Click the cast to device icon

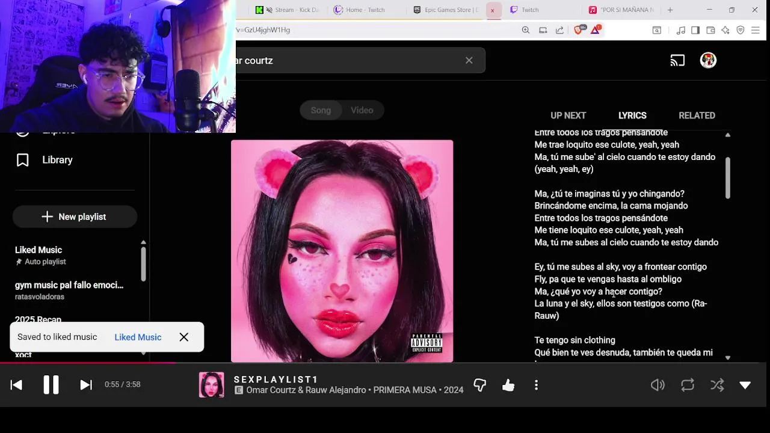[677, 60]
